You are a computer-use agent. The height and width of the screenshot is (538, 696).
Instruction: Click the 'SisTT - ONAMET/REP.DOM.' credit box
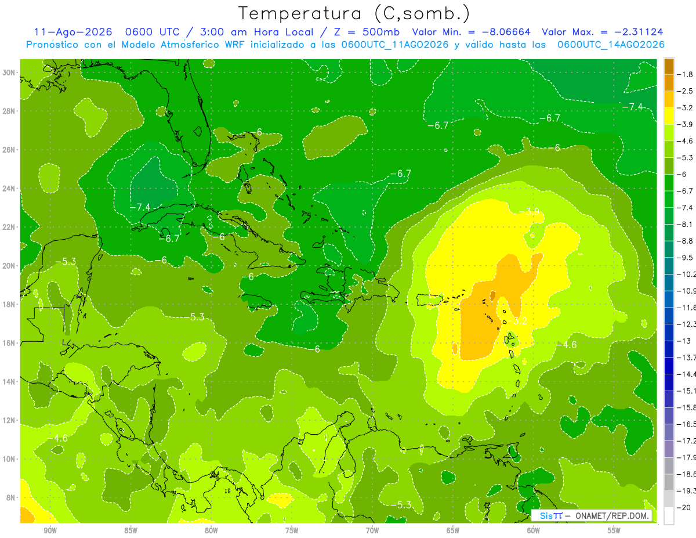tap(592, 515)
